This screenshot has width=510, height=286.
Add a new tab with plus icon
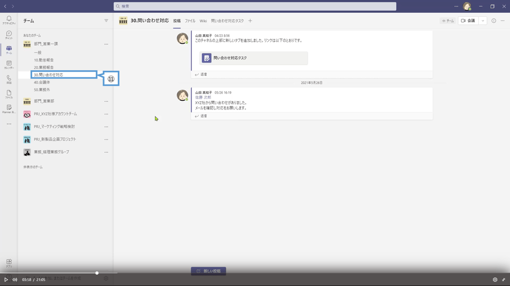[250, 21]
